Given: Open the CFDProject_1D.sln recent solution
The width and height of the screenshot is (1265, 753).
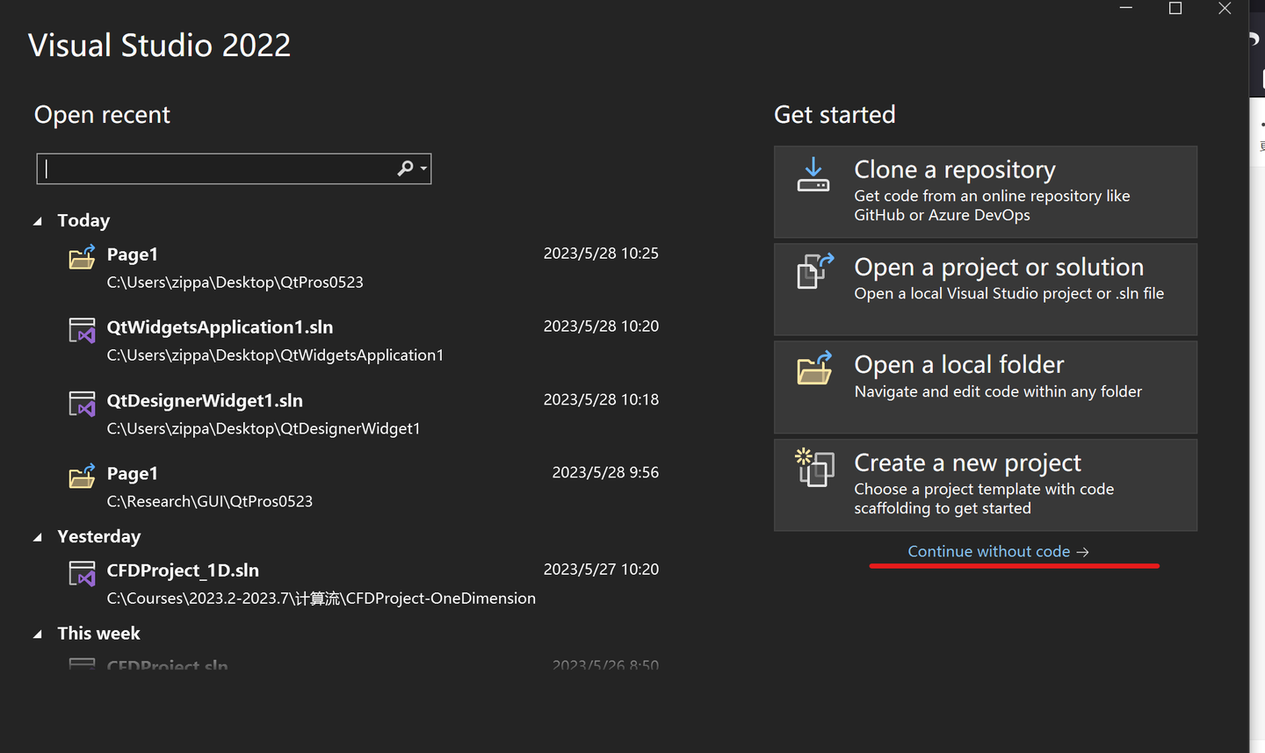Looking at the screenshot, I should 183,570.
